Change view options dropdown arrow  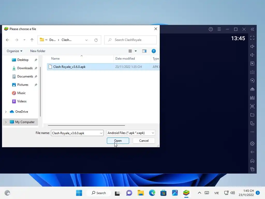tap(136, 51)
